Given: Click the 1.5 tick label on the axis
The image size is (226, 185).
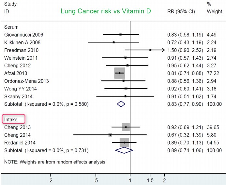Looking at the screenshot, I should (x=151, y=180).
